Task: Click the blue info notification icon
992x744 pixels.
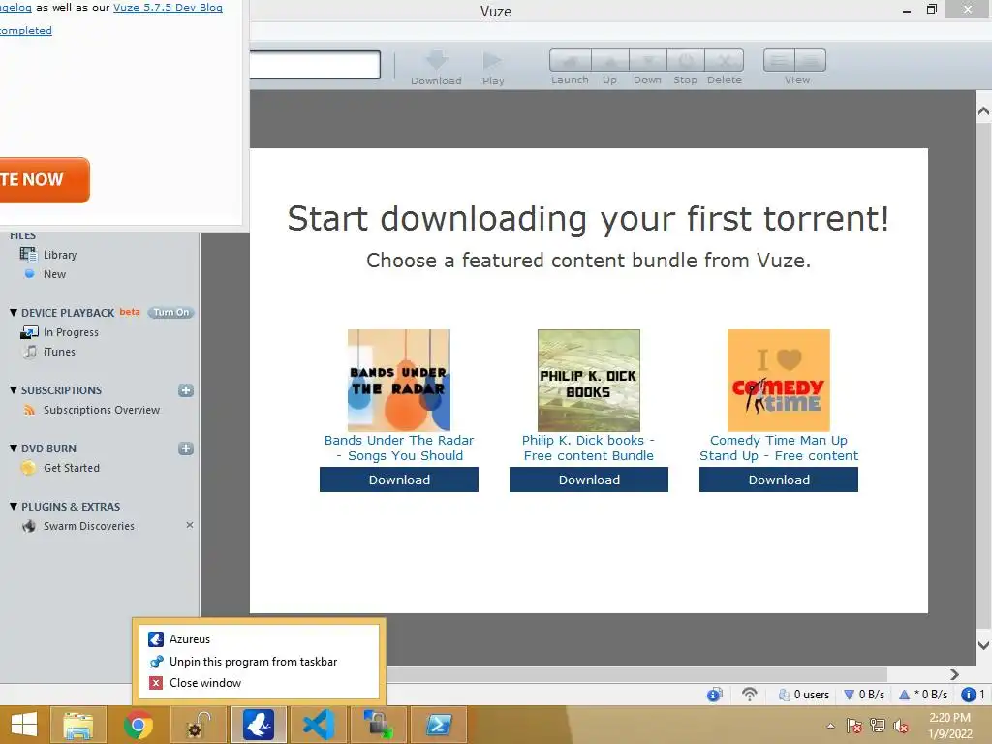Action: [x=968, y=695]
